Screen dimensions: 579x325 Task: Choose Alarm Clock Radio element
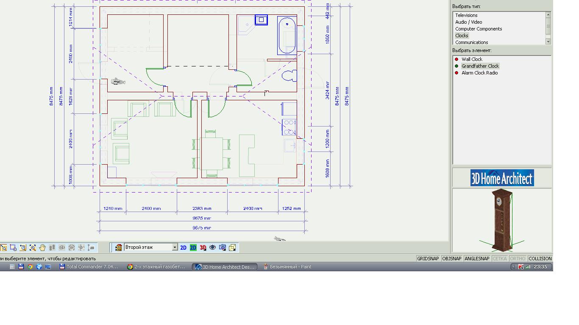[x=479, y=73]
